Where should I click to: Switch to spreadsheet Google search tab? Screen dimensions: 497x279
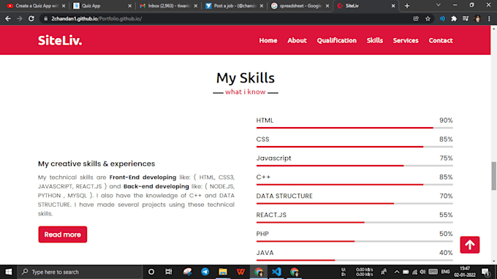click(x=300, y=6)
